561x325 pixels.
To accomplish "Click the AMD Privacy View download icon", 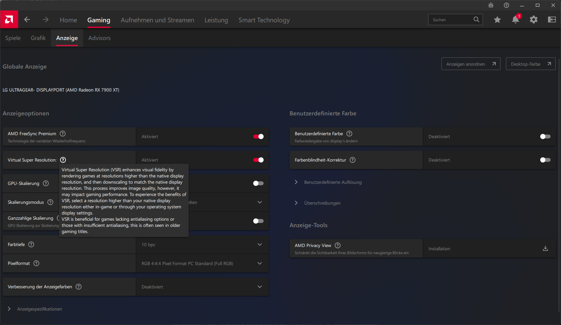I will tap(545, 249).
